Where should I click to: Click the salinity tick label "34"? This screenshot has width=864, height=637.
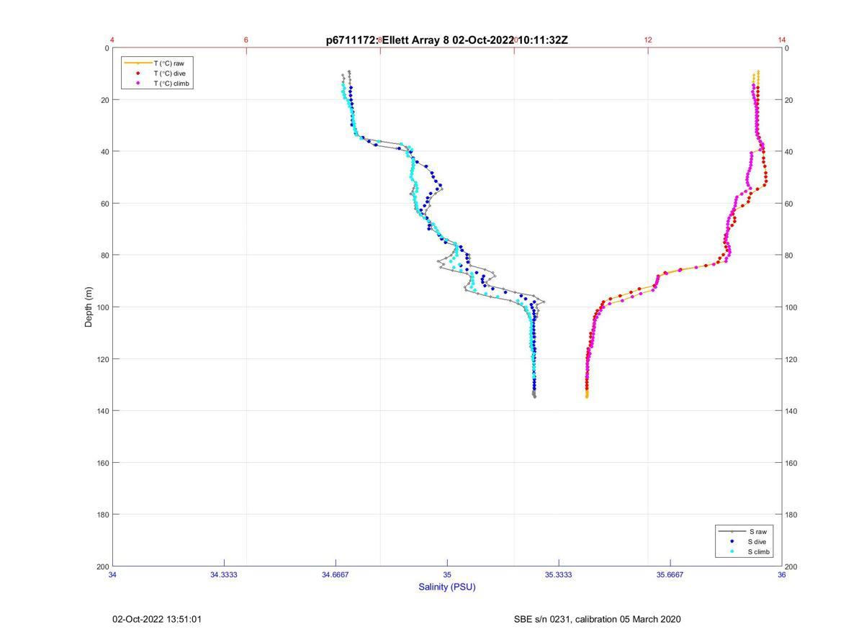(112, 574)
